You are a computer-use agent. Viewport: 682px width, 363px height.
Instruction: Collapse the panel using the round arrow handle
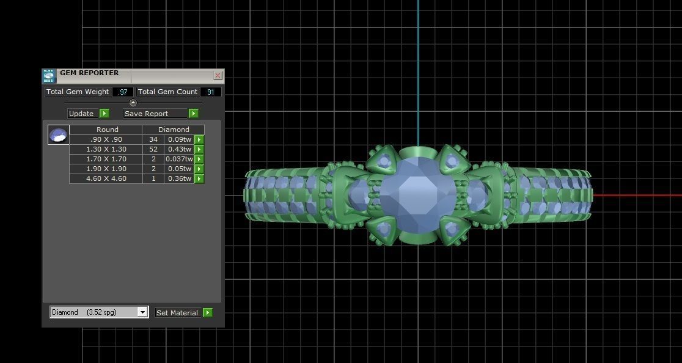coord(133,103)
